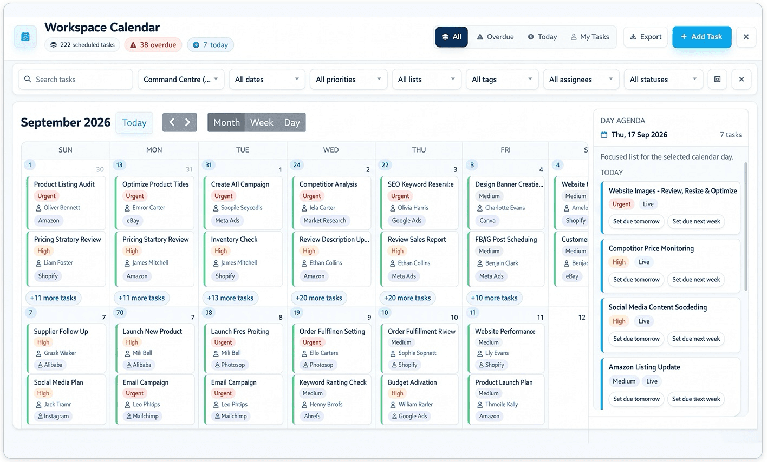
Task: Select the All filter in the header
Action: coord(451,37)
